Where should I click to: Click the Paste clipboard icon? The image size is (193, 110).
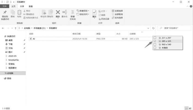click(19, 12)
